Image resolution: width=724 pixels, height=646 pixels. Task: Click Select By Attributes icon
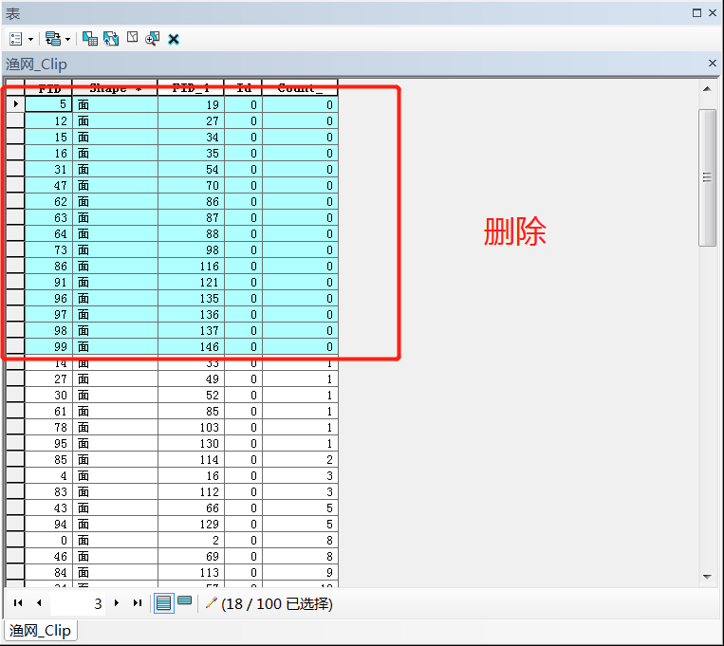pos(90,39)
